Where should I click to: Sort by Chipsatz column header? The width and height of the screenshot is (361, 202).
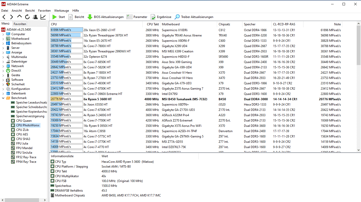pos(230,24)
